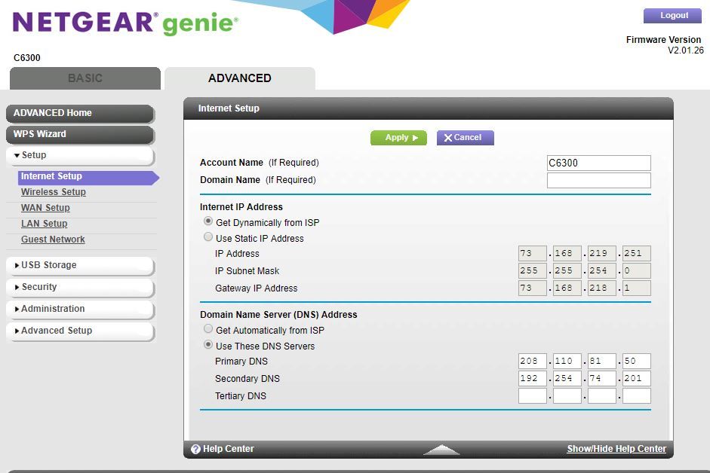Expand the Security menu section
This screenshot has height=473, width=710.
80,287
